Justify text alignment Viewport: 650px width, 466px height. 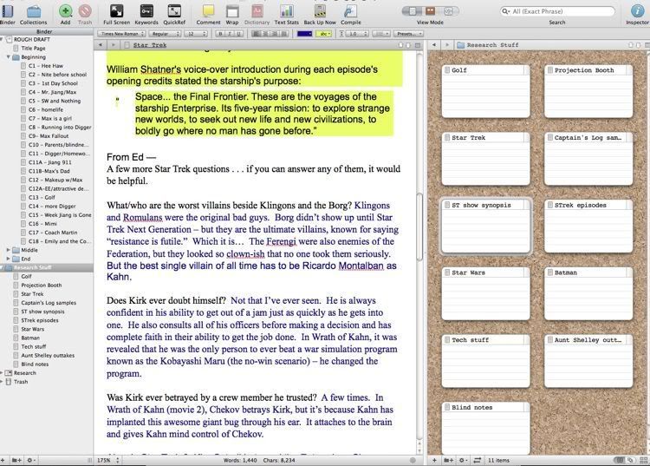pos(284,34)
